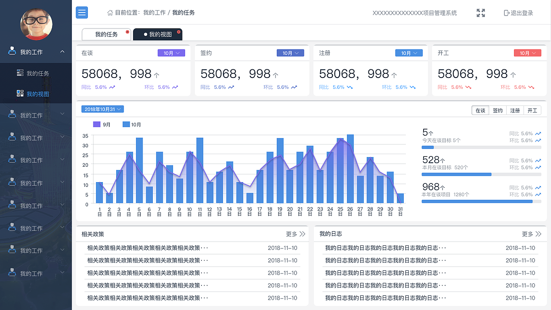Click the 环比 trend icon beside 本年在谈项目
This screenshot has width=551, height=310.
pyautogui.click(x=538, y=195)
